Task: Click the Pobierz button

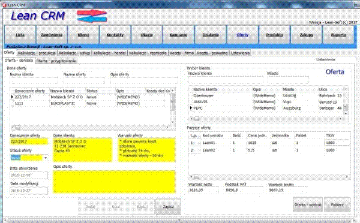Action: (x=337, y=204)
